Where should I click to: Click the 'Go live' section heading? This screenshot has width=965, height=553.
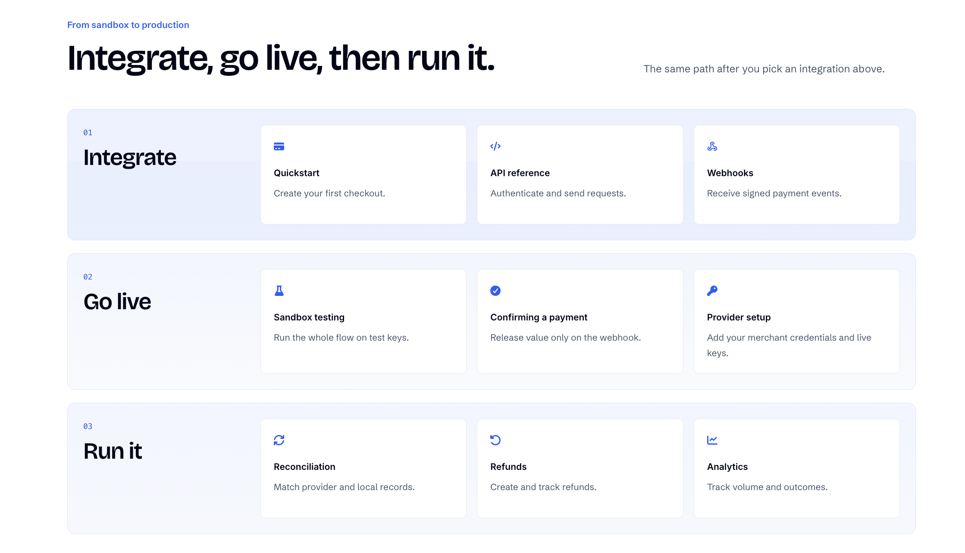pos(117,301)
